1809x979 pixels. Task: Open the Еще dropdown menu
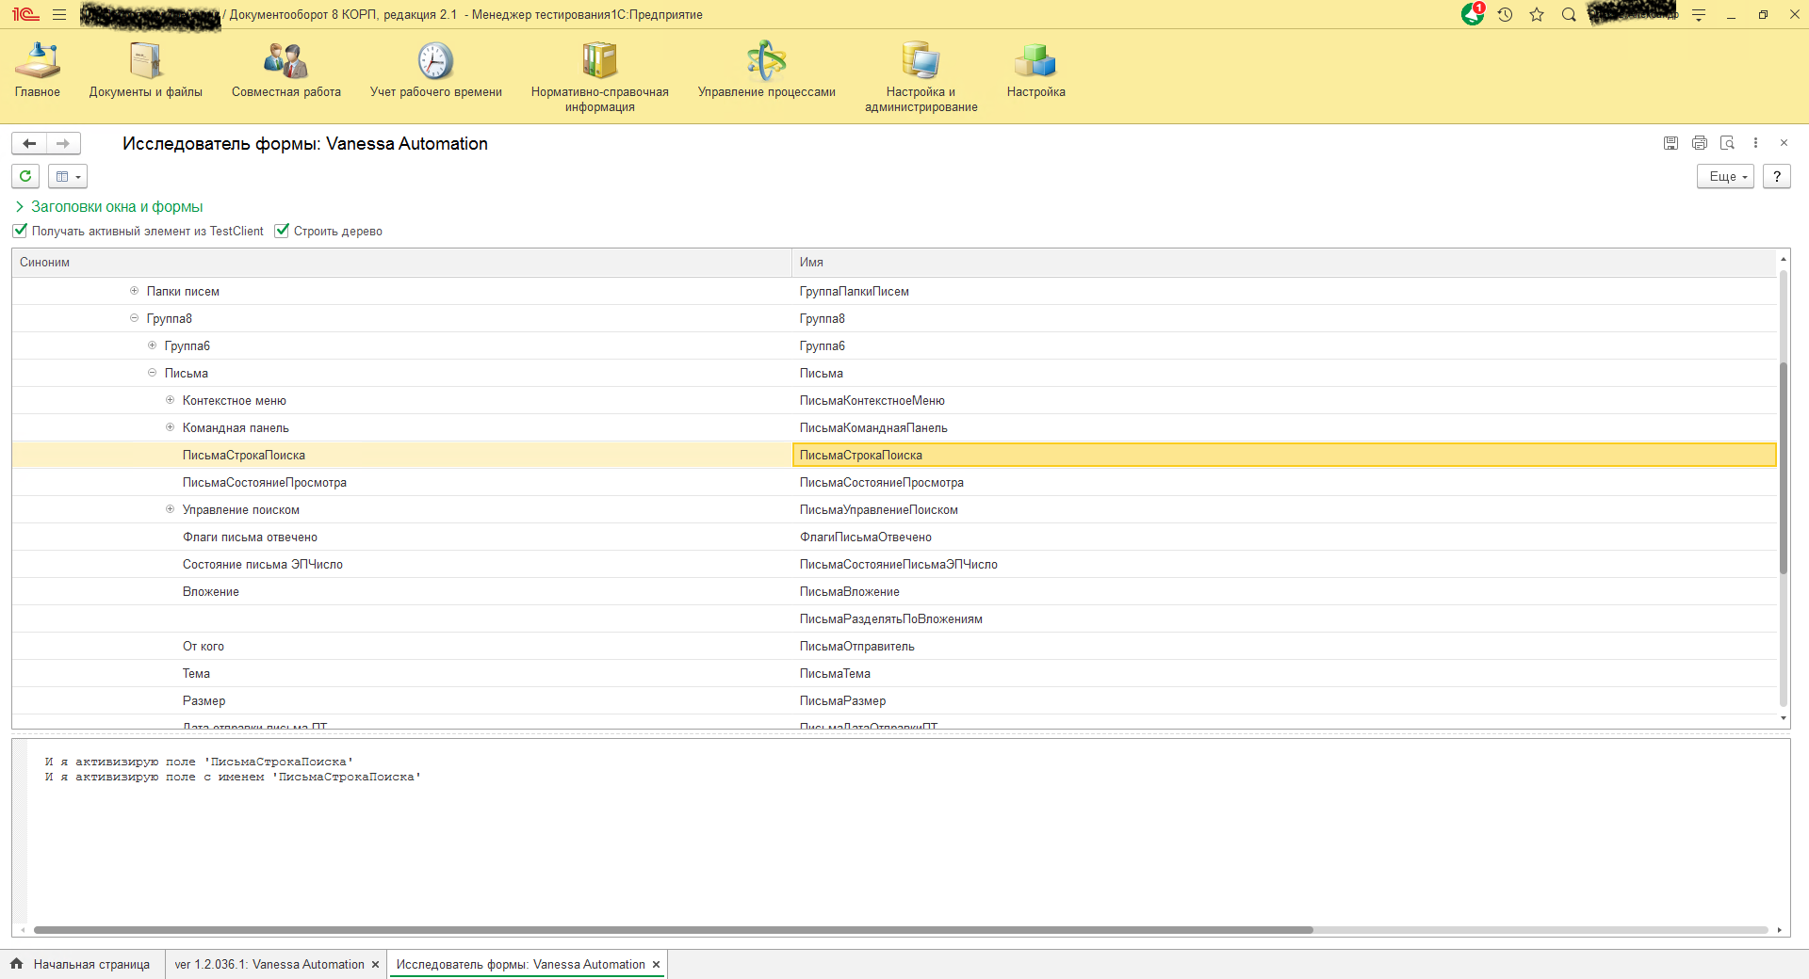point(1725,176)
